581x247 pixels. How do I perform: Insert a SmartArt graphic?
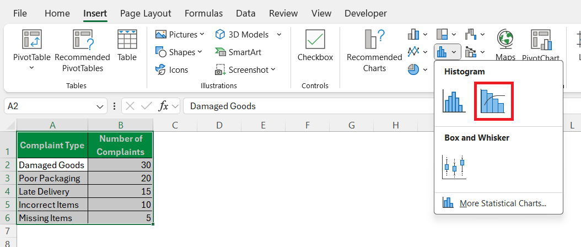[x=238, y=52]
